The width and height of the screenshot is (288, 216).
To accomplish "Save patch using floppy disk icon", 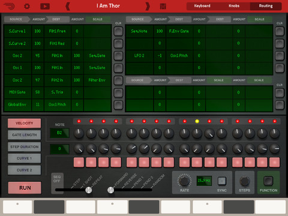I will (x=163, y=7).
